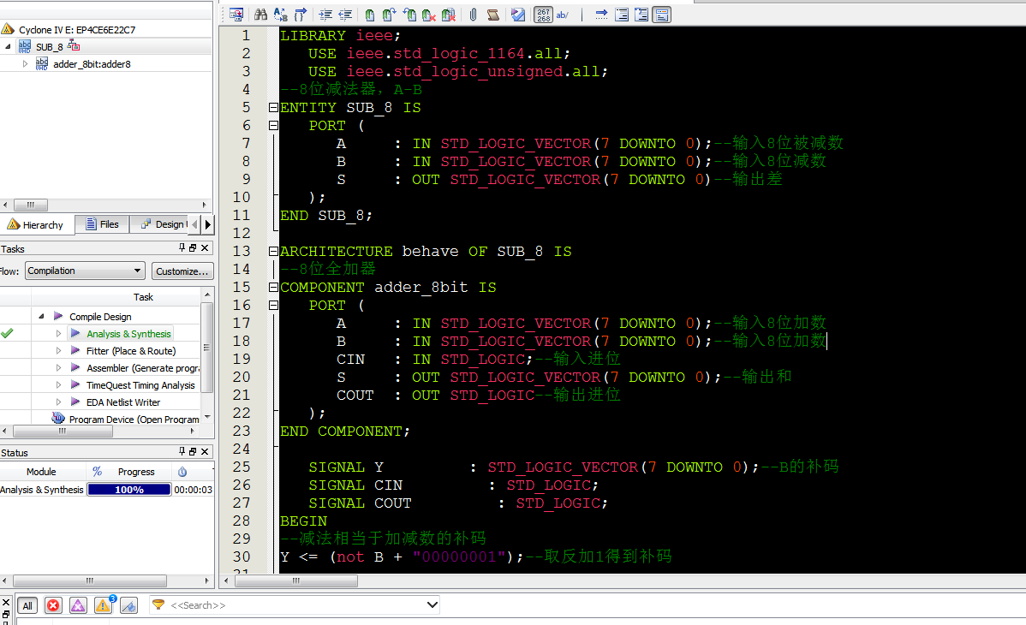Select the Hierarchy tab

(36, 225)
